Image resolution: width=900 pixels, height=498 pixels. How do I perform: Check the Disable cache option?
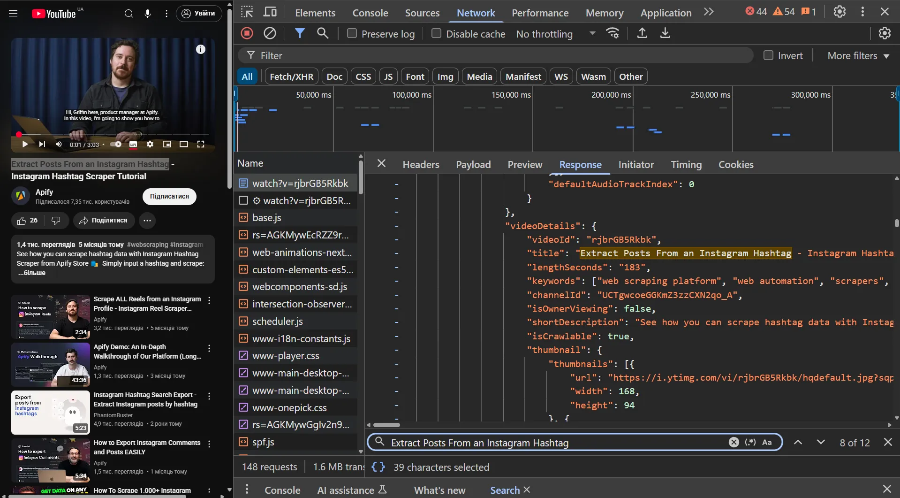tap(436, 33)
